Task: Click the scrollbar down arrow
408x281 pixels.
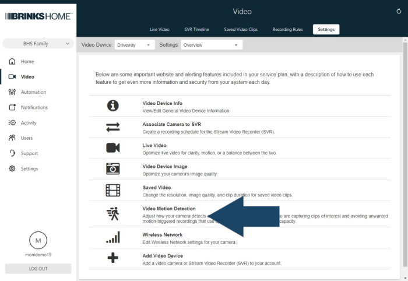Action: tap(405, 278)
